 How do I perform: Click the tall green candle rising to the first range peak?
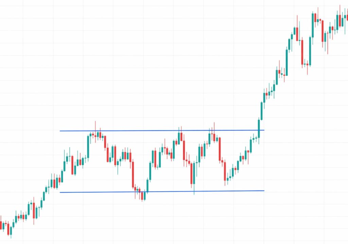[88, 146]
